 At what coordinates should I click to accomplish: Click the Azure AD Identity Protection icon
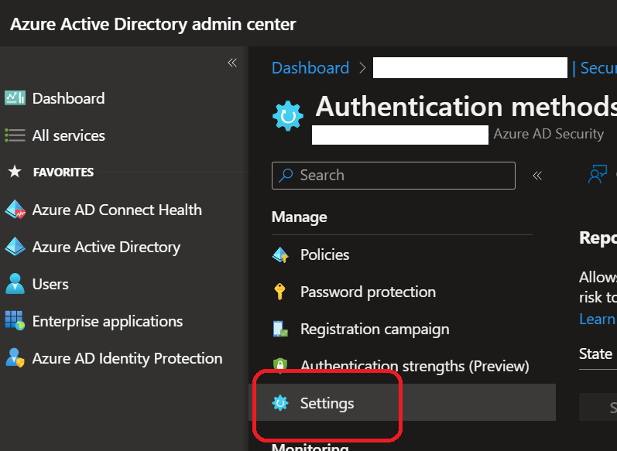(15, 358)
